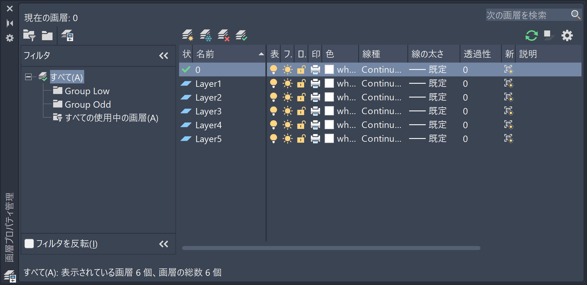
Task: Create a new layer with toolbar icon
Action: coord(187,36)
